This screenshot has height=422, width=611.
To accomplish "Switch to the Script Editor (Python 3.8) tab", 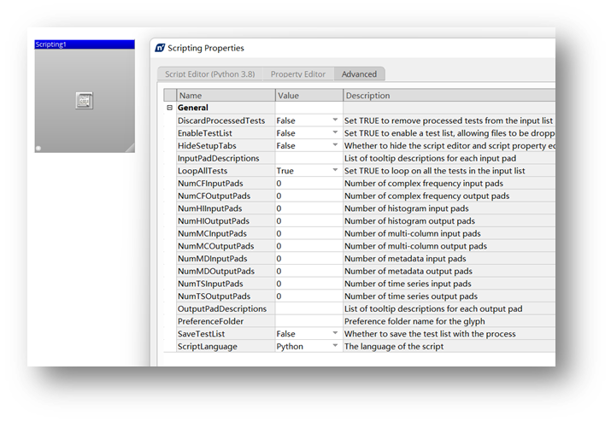I will coord(209,74).
